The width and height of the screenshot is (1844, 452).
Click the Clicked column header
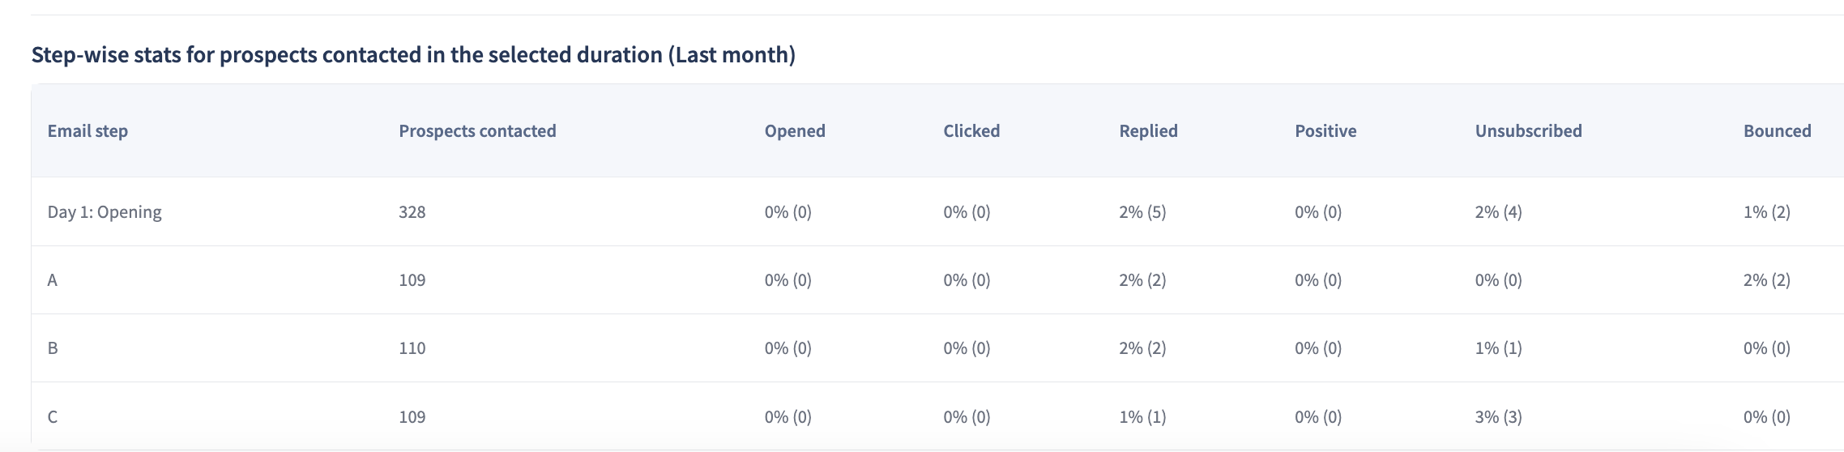coord(971,131)
